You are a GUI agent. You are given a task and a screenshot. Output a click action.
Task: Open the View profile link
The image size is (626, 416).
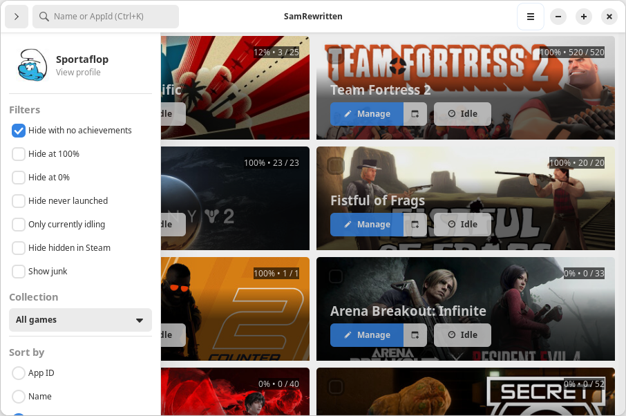[x=78, y=73]
